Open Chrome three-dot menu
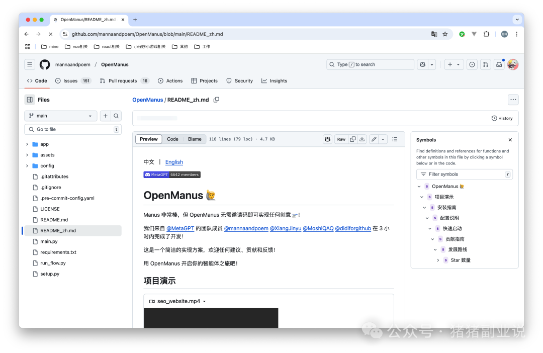Viewport: 543px width, 353px height. [516, 34]
